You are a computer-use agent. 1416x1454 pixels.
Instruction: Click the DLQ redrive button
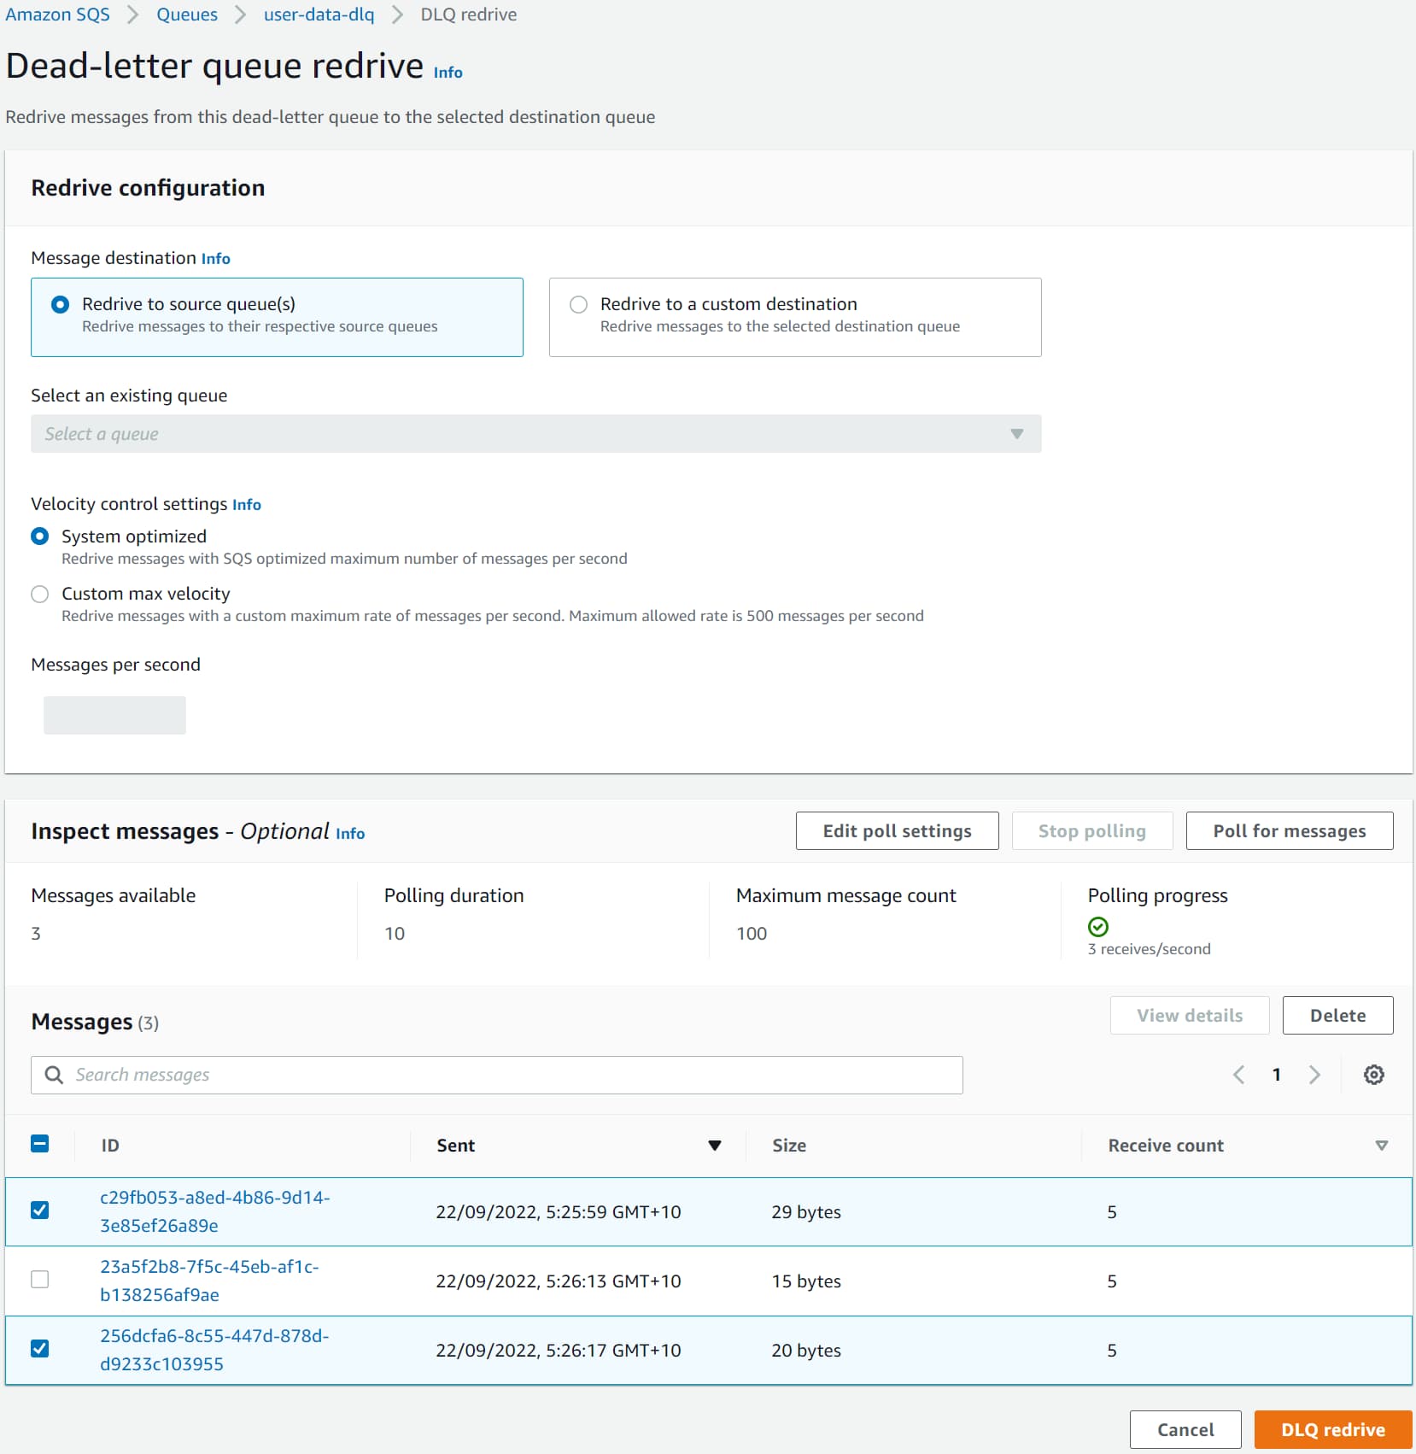(1332, 1429)
